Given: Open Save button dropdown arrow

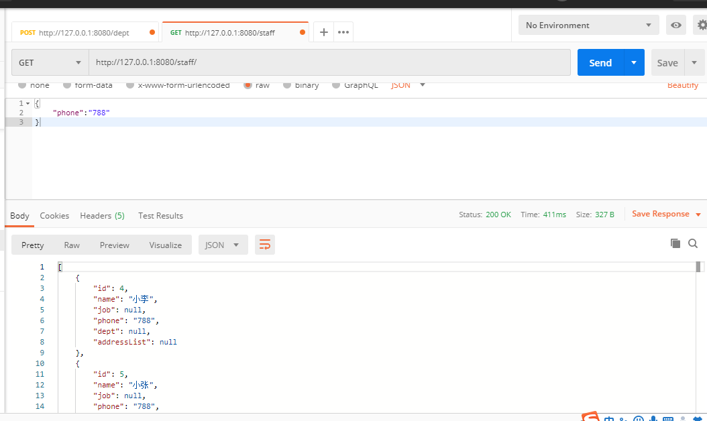Looking at the screenshot, I should 694,62.
